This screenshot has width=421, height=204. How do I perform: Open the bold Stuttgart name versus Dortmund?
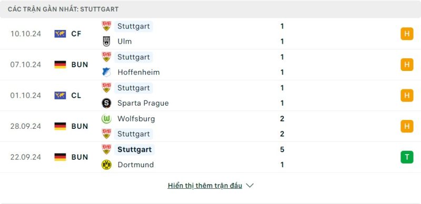pyautogui.click(x=135, y=149)
